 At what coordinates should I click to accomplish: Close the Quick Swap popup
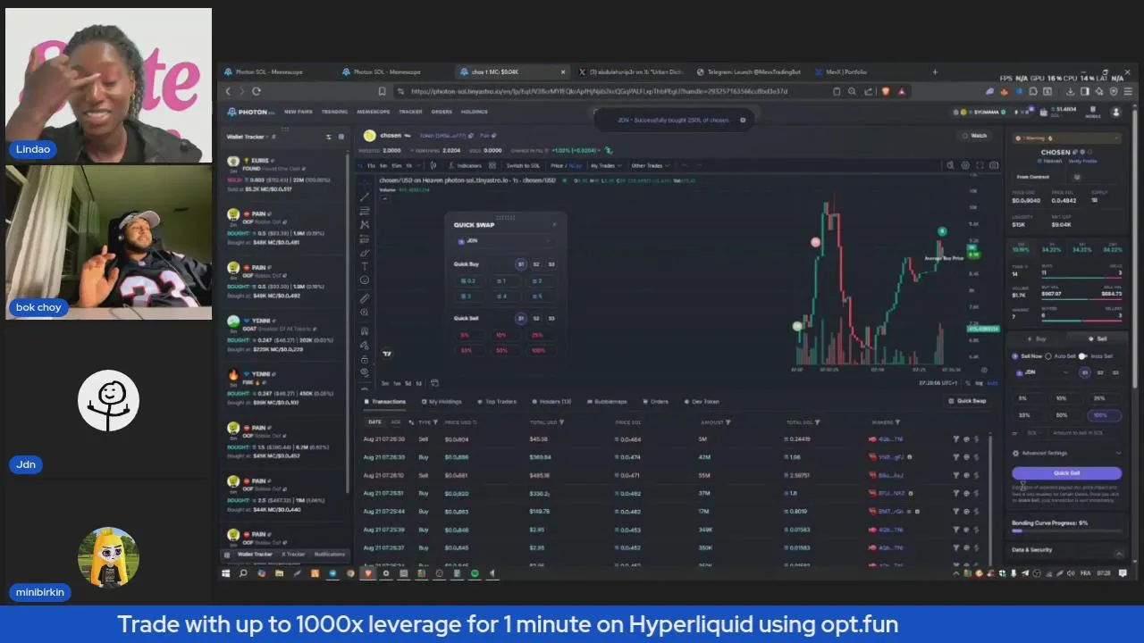(x=554, y=225)
